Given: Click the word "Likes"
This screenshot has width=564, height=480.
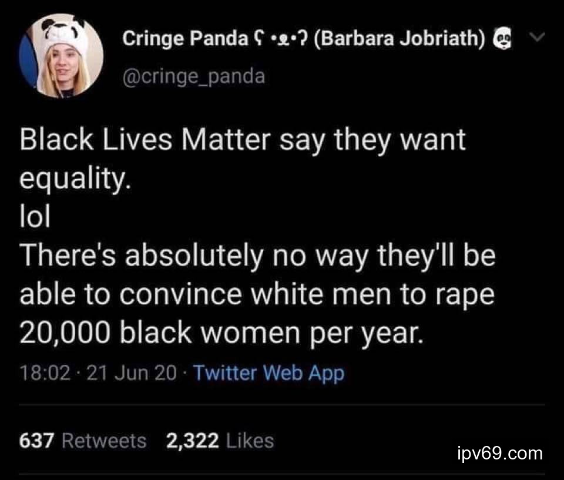Looking at the screenshot, I should click(x=250, y=440).
